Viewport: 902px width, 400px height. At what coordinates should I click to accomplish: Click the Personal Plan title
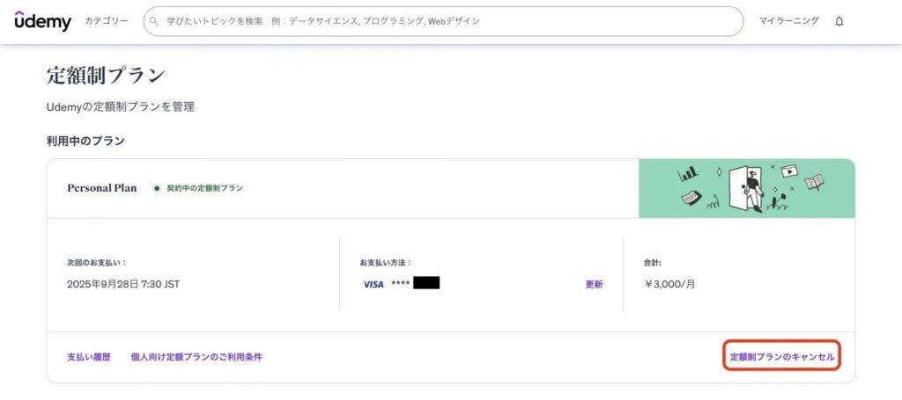pos(101,188)
